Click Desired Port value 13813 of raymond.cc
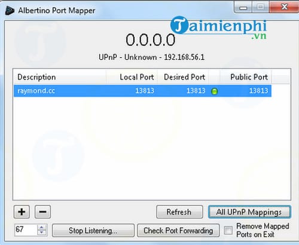This screenshot has height=245, width=299. (x=196, y=91)
